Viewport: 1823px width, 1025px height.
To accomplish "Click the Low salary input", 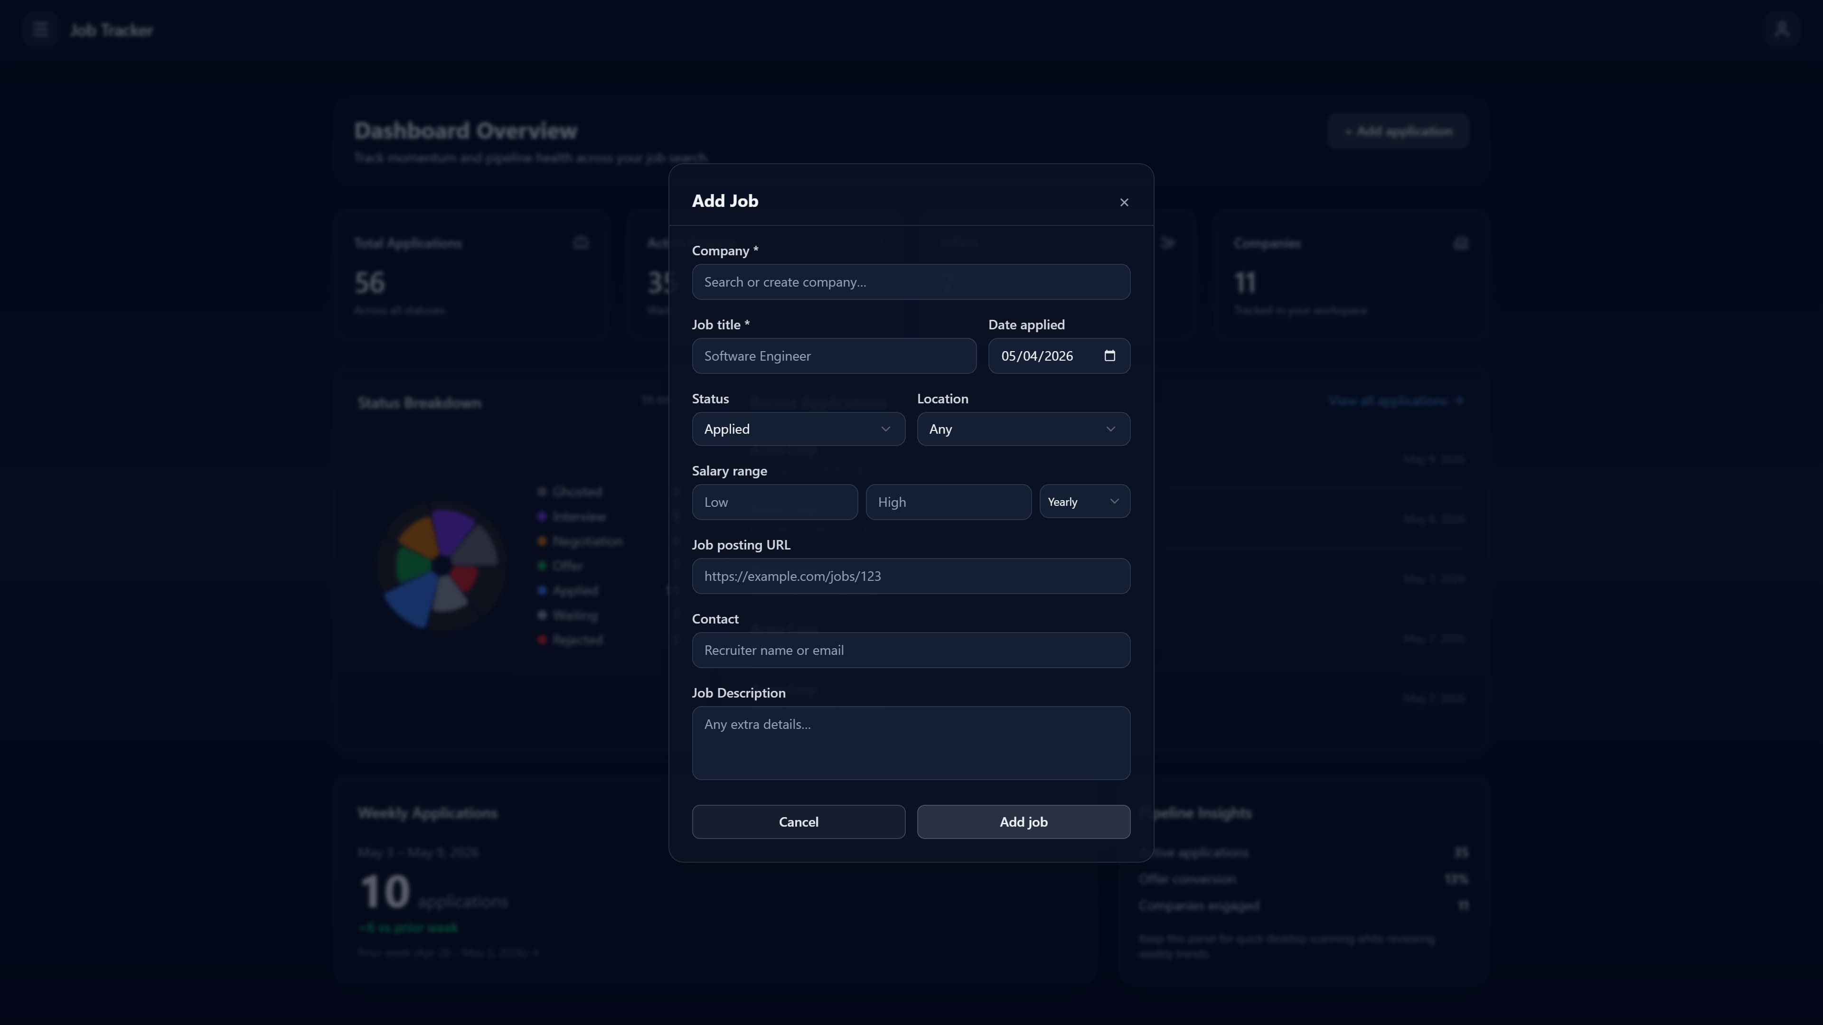I will [x=774, y=502].
